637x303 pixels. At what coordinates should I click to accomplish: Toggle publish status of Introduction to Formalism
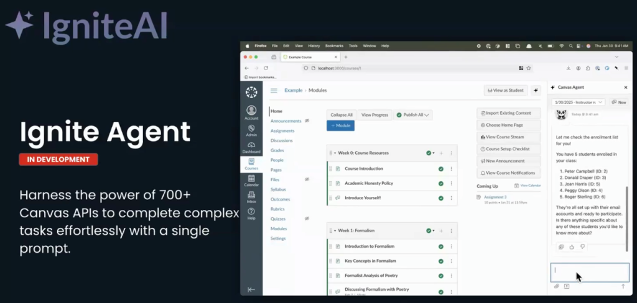pyautogui.click(x=441, y=246)
